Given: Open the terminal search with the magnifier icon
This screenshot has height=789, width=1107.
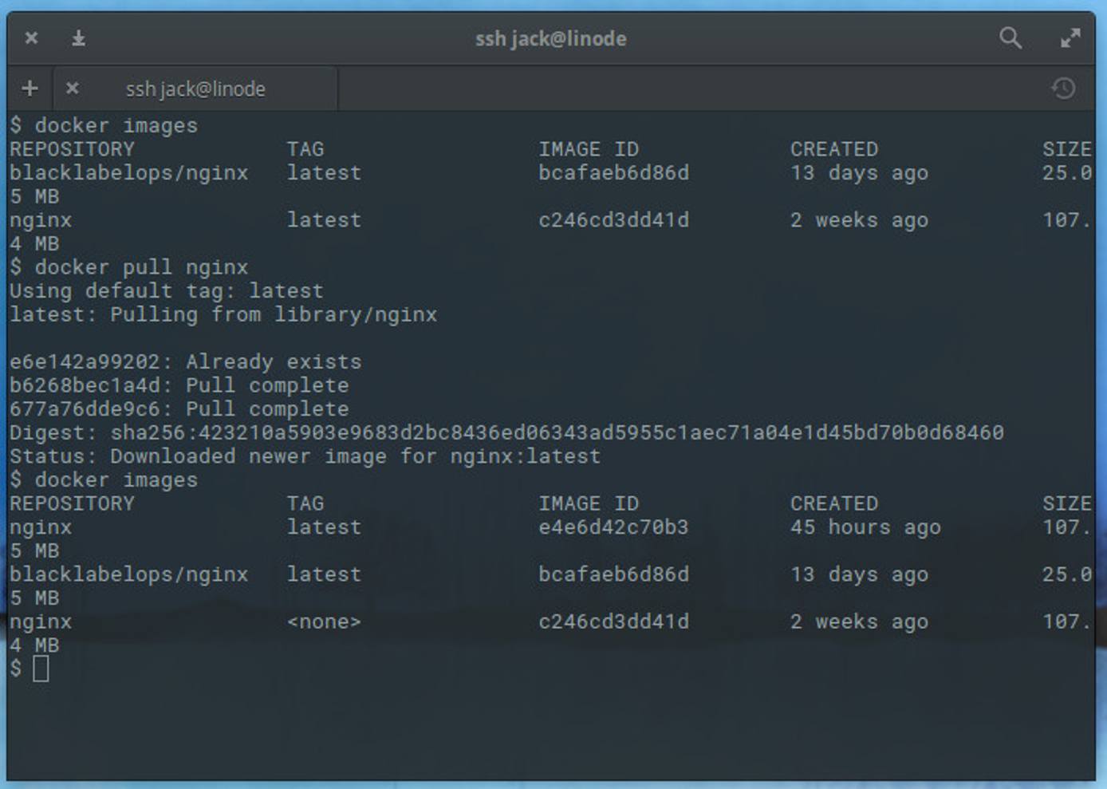Looking at the screenshot, I should (1010, 37).
